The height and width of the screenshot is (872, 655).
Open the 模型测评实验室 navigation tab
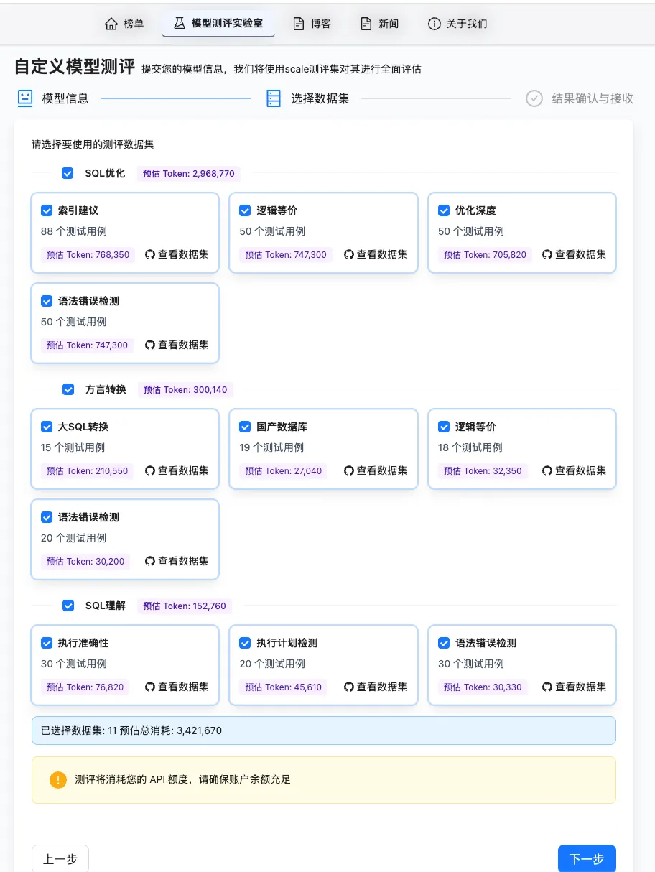tap(218, 24)
